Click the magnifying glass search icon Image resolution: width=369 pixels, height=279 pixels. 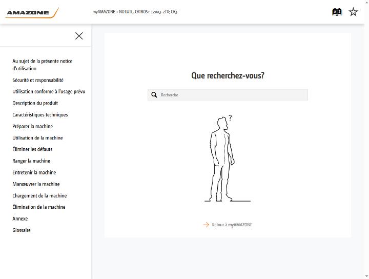click(x=154, y=95)
